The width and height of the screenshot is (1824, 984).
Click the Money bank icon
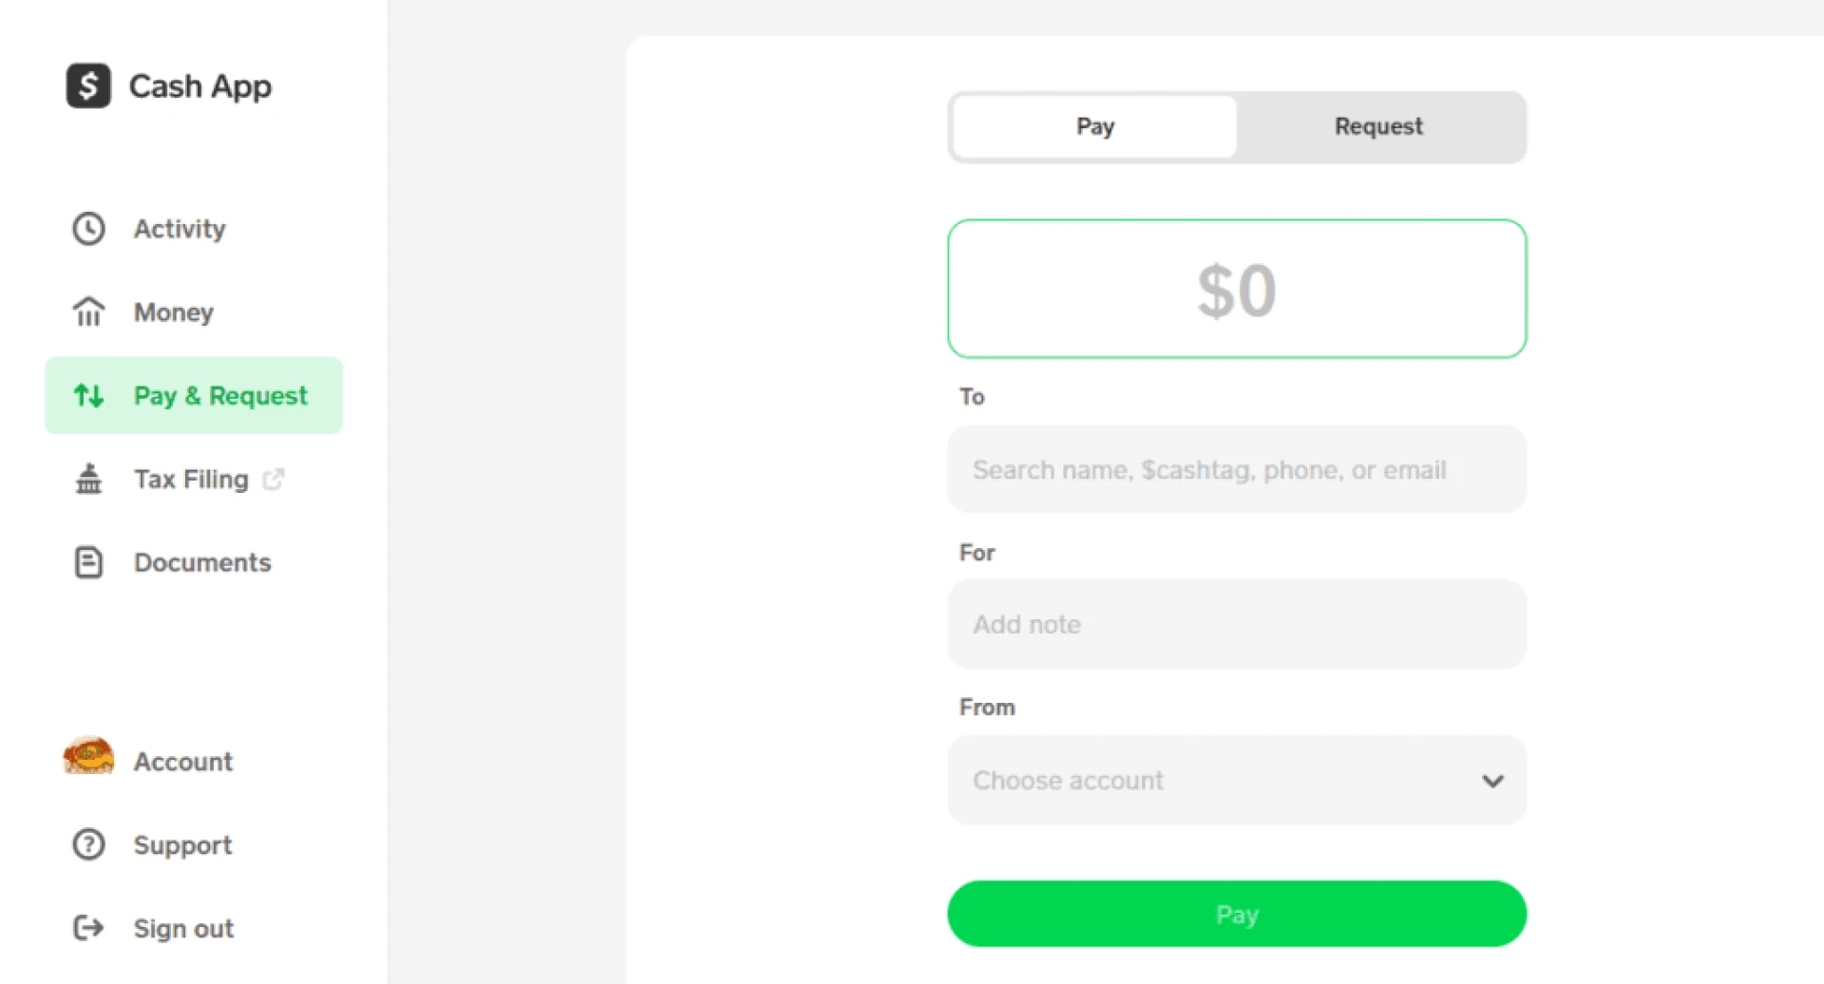click(88, 312)
